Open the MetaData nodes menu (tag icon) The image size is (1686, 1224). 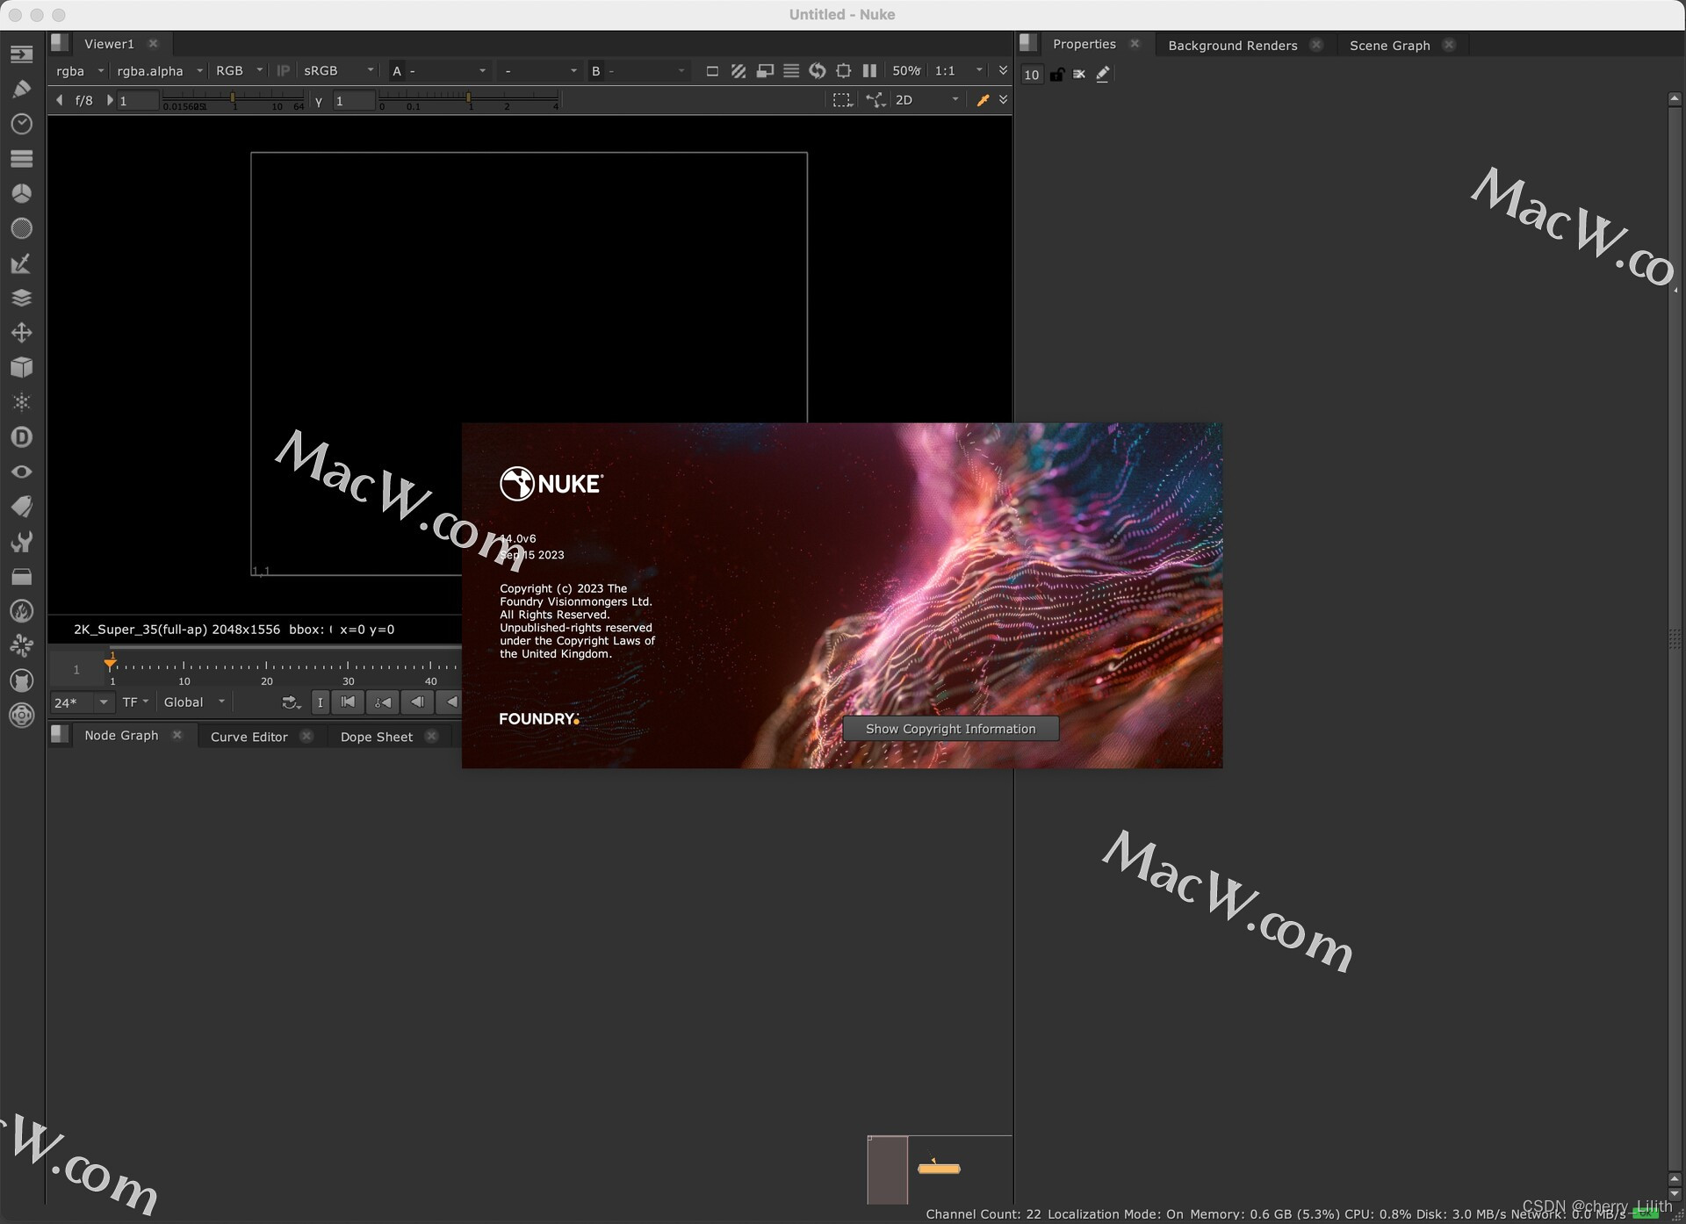point(21,507)
